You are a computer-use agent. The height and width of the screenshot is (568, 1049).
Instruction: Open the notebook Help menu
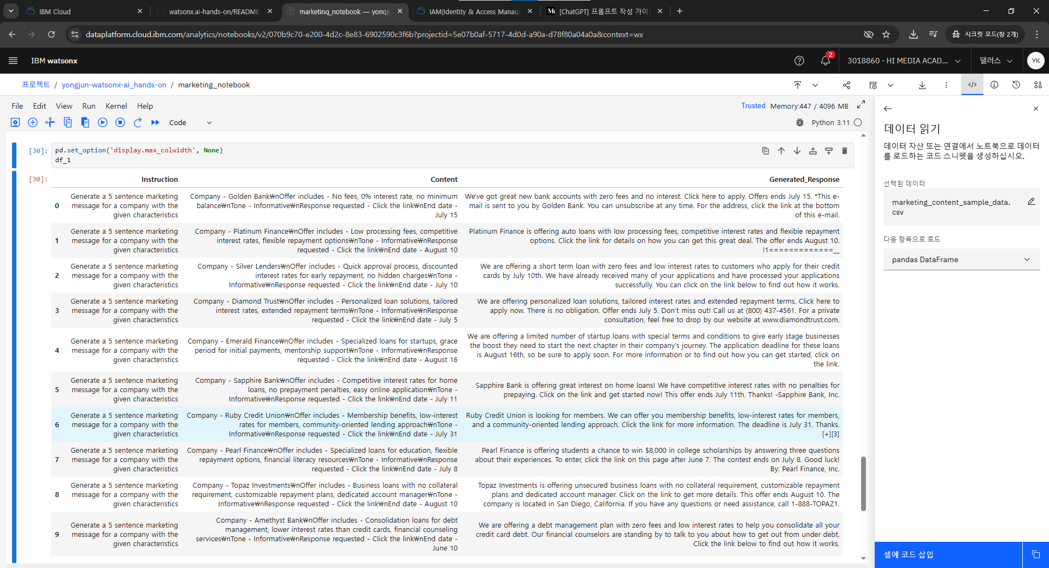pyautogui.click(x=145, y=106)
